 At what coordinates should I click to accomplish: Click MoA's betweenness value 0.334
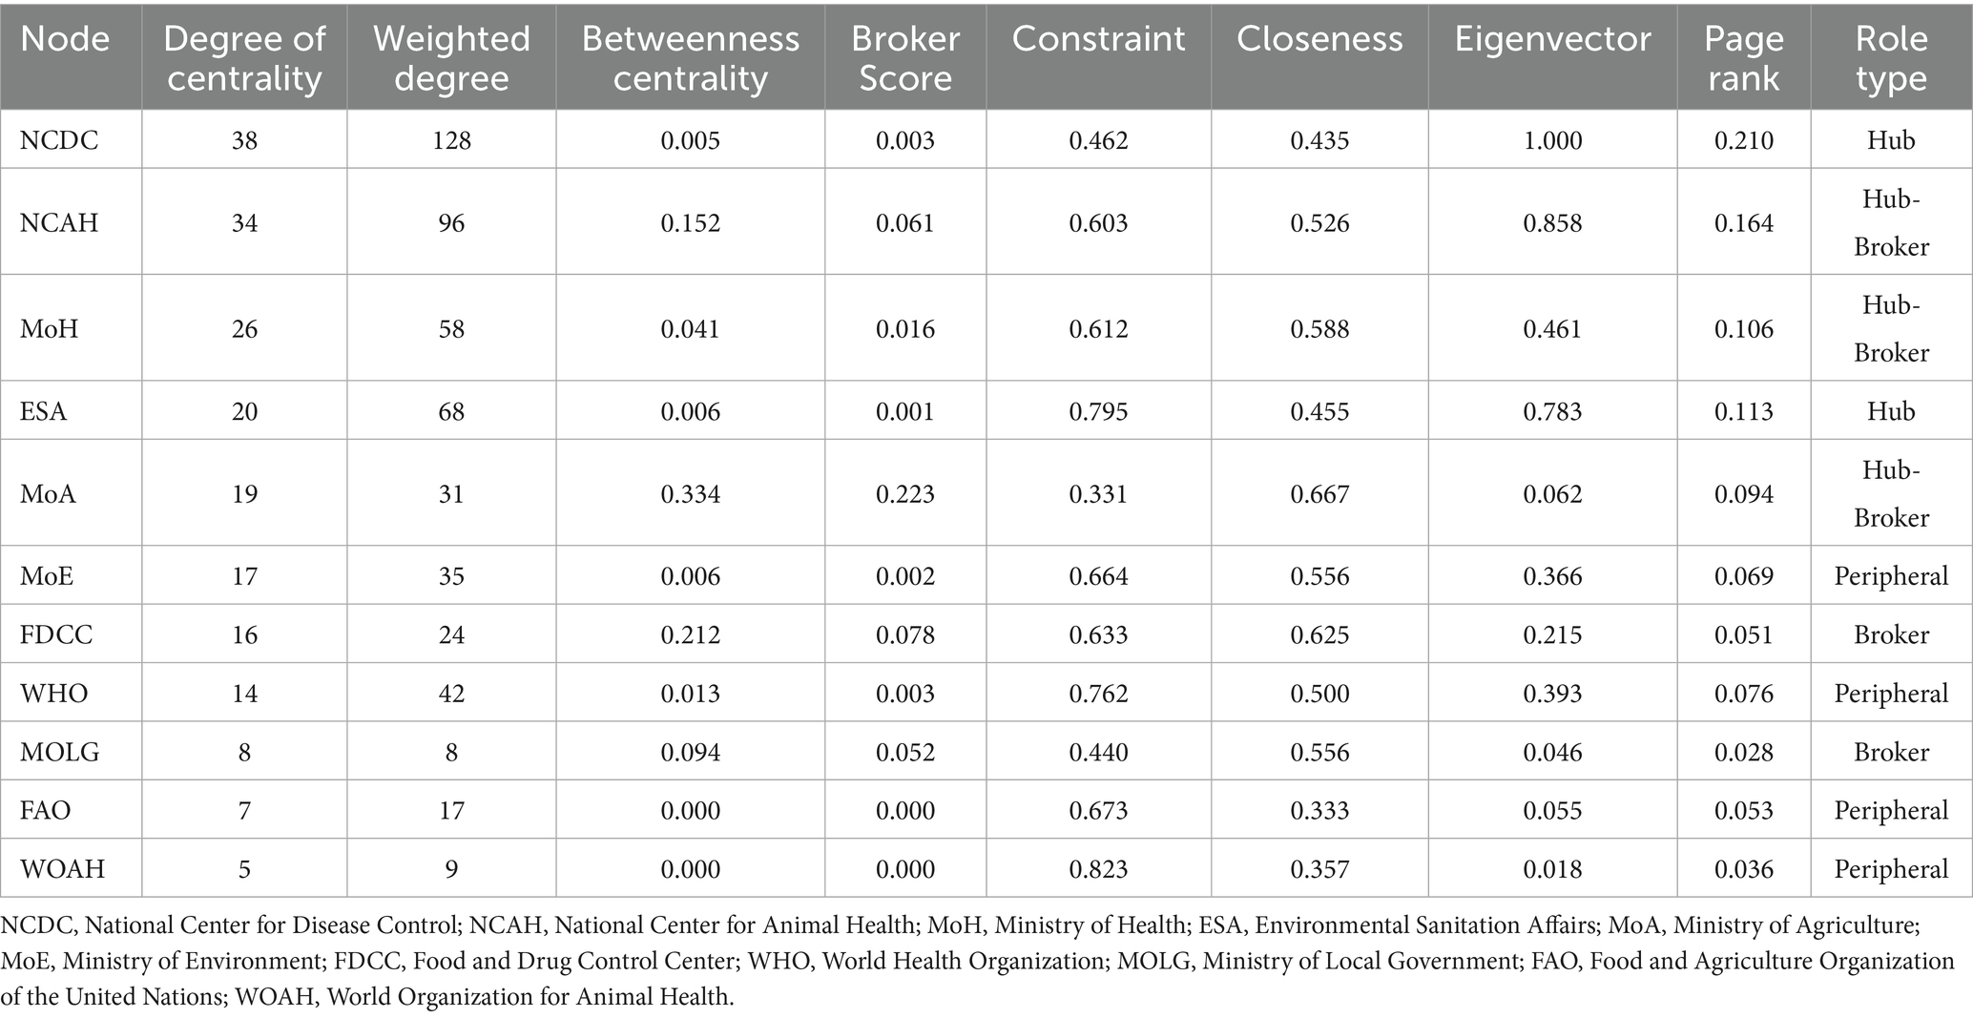pyautogui.click(x=690, y=493)
